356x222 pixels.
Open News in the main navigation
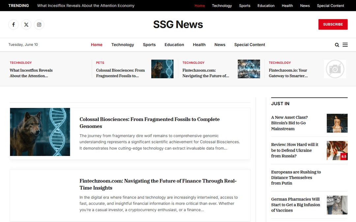(220, 45)
